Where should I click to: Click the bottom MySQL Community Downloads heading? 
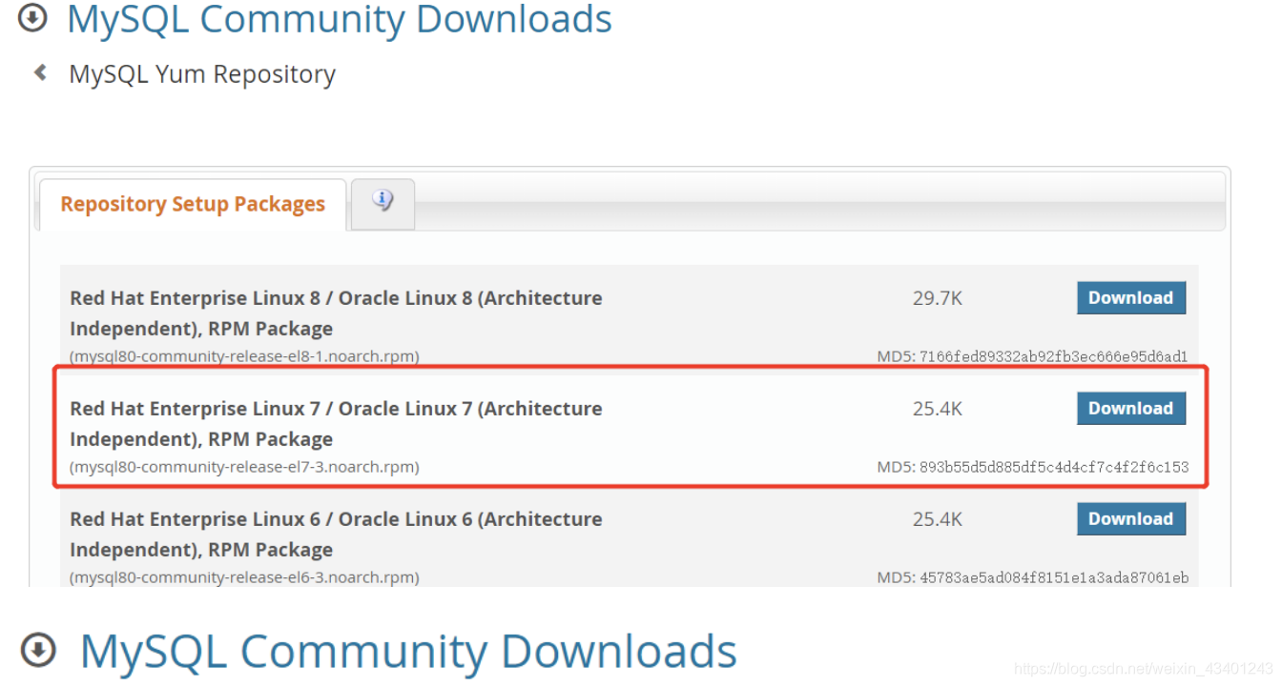[408, 651]
